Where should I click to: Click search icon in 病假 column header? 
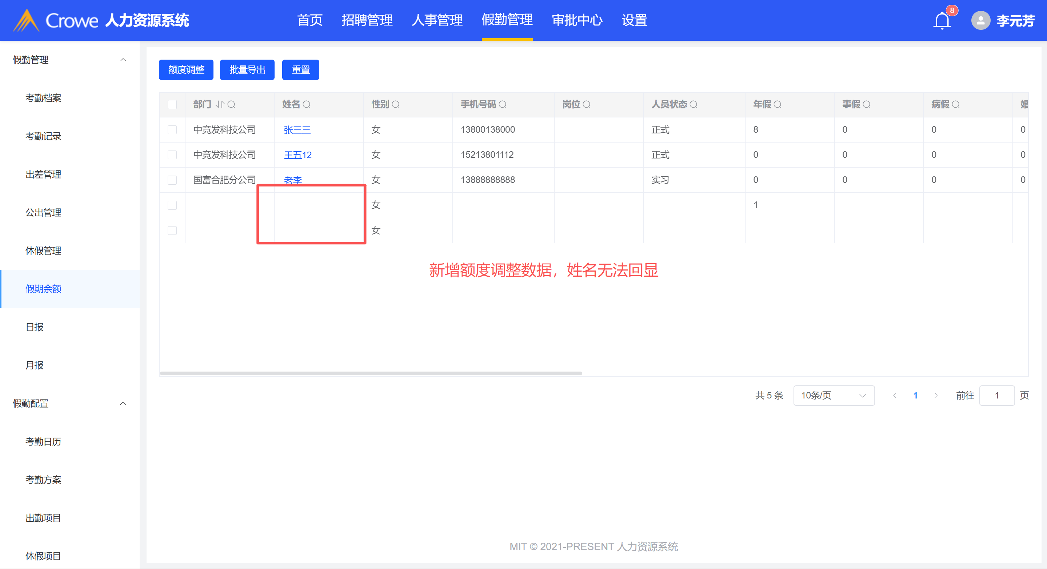point(956,104)
